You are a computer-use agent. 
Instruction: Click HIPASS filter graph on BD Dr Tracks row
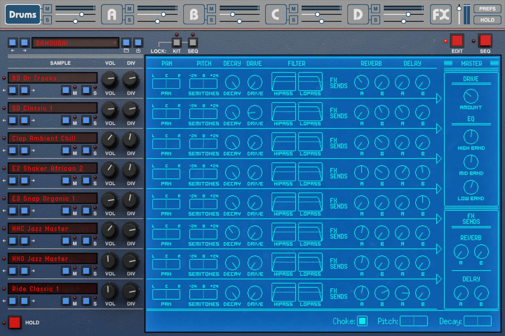pyautogui.click(x=283, y=81)
